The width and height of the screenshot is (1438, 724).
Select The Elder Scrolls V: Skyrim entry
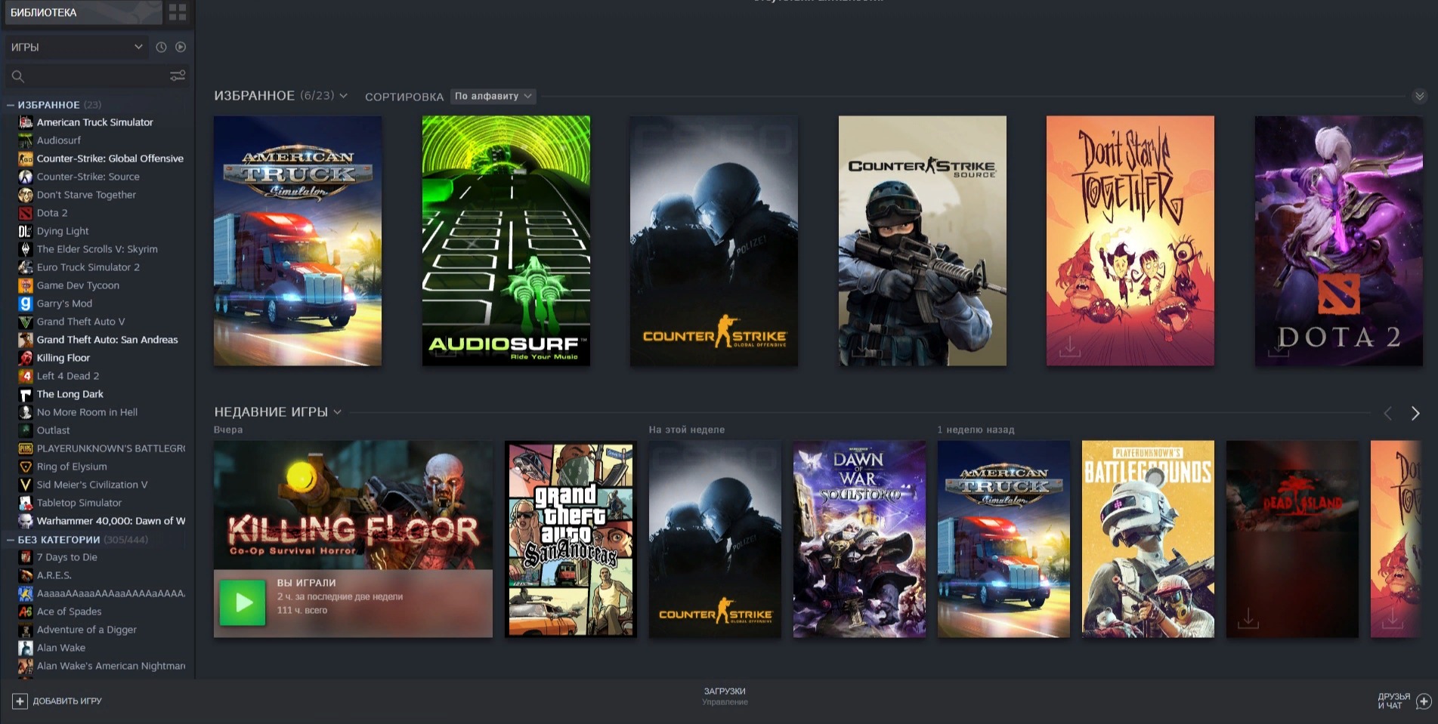(97, 249)
